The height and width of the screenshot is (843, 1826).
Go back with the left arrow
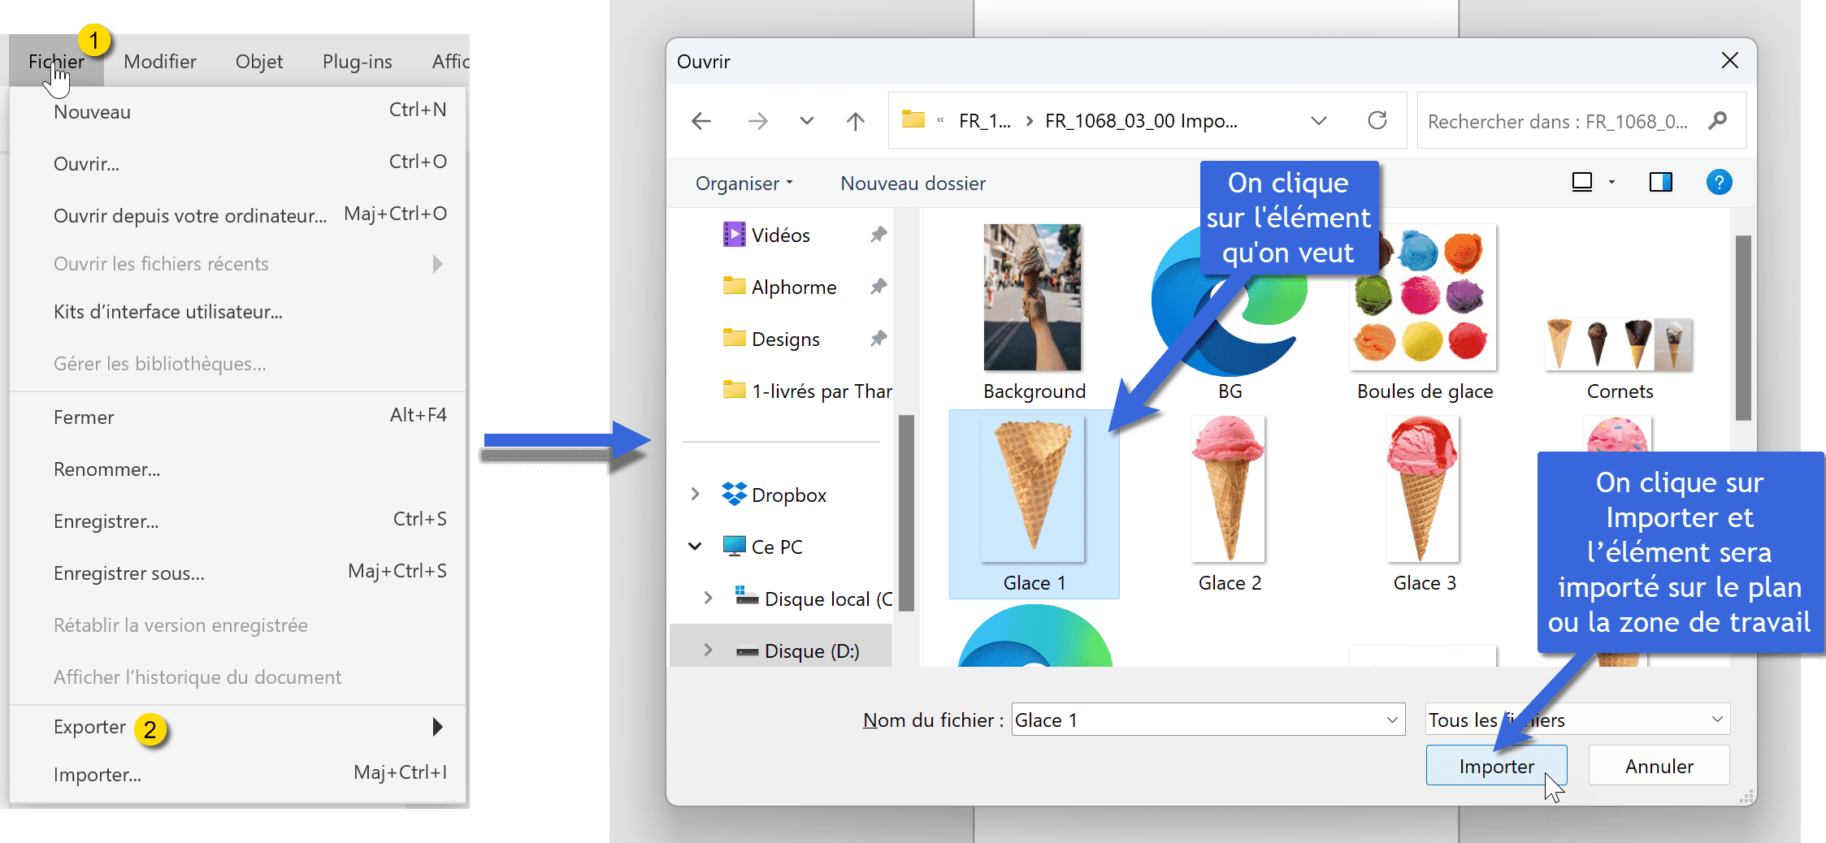(x=701, y=121)
